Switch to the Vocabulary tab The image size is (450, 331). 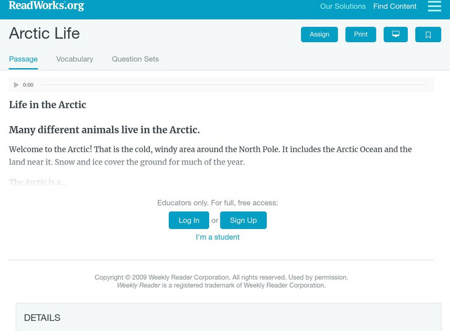click(75, 59)
